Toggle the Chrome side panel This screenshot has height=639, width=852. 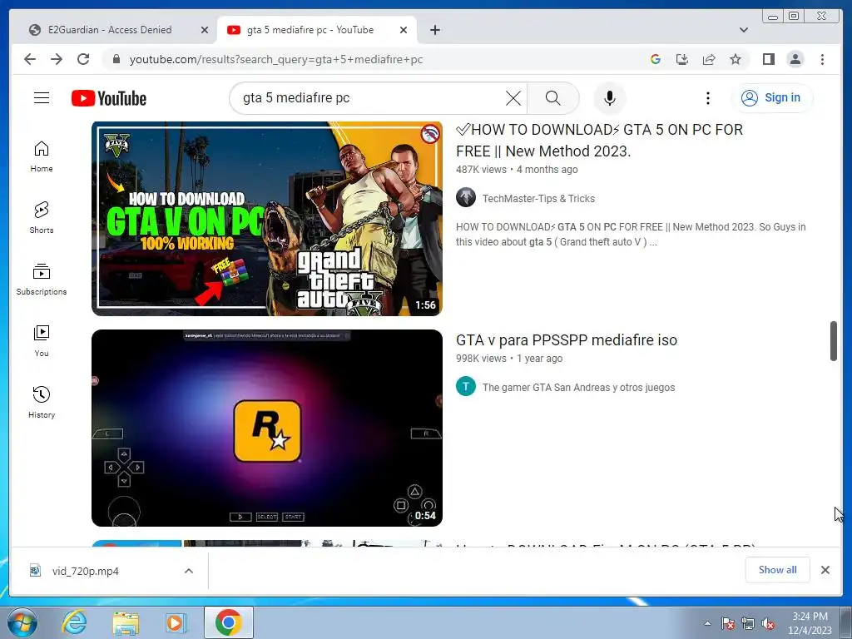tap(768, 59)
